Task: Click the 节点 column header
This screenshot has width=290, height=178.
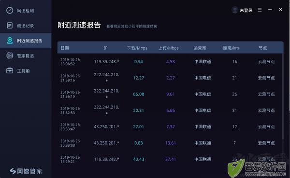Action: [262, 48]
